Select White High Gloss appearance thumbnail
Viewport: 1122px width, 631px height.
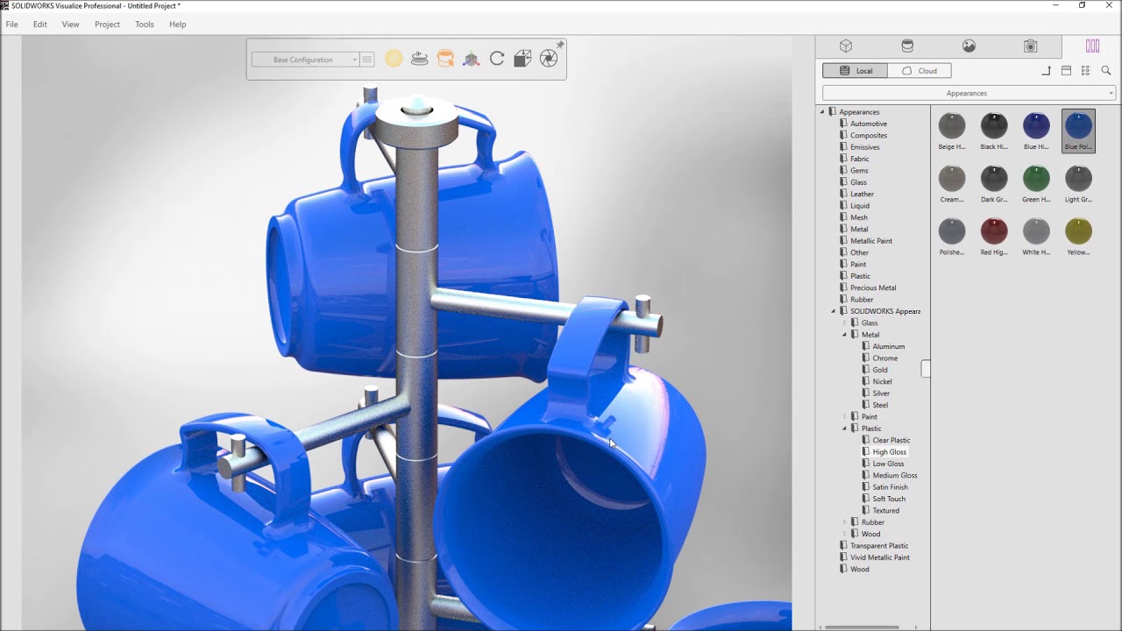pyautogui.click(x=1036, y=236)
